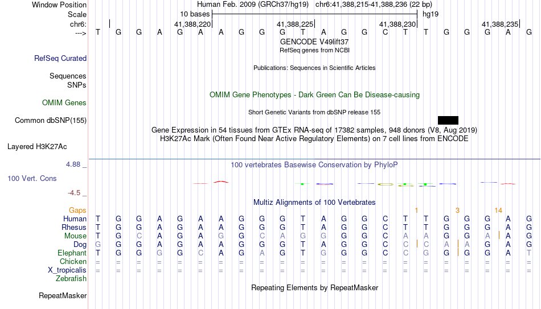Select the X_tropicalis alignment row label
Screen dimensions: 541x309
(67, 270)
